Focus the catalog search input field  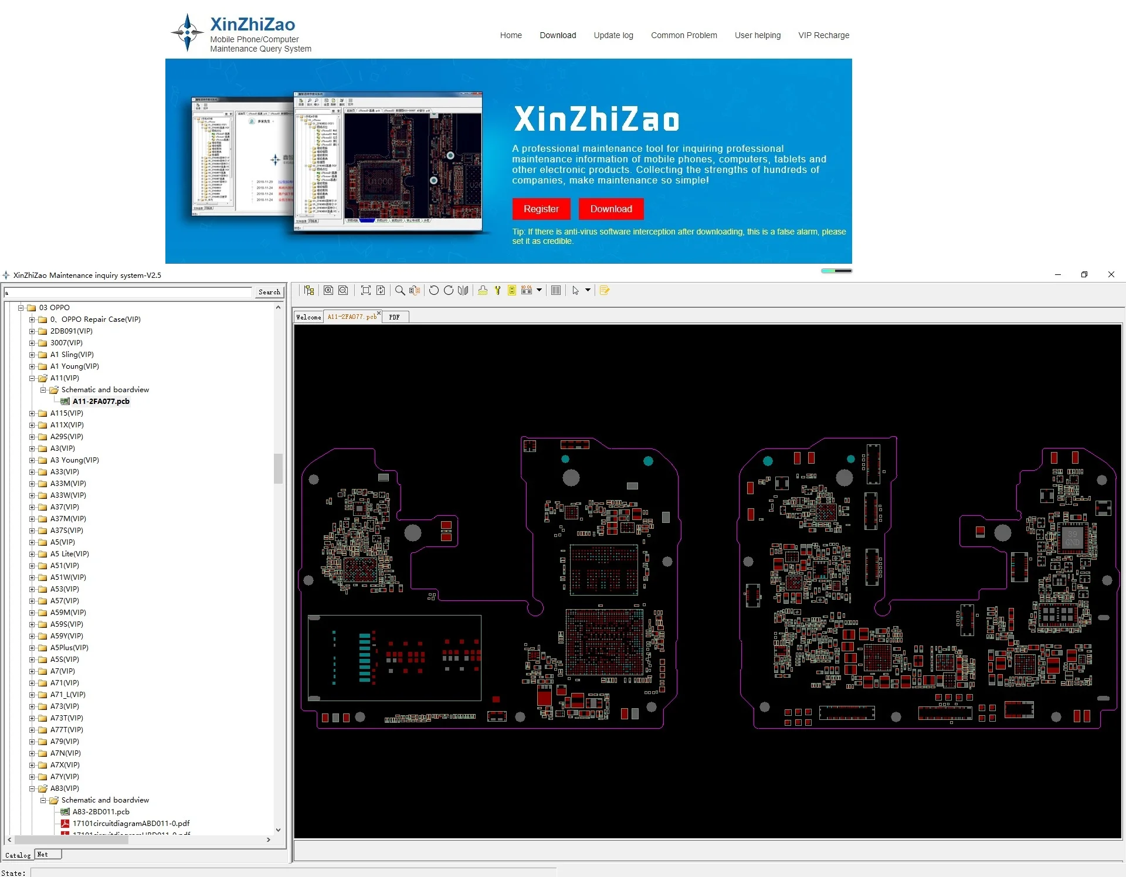[128, 292]
